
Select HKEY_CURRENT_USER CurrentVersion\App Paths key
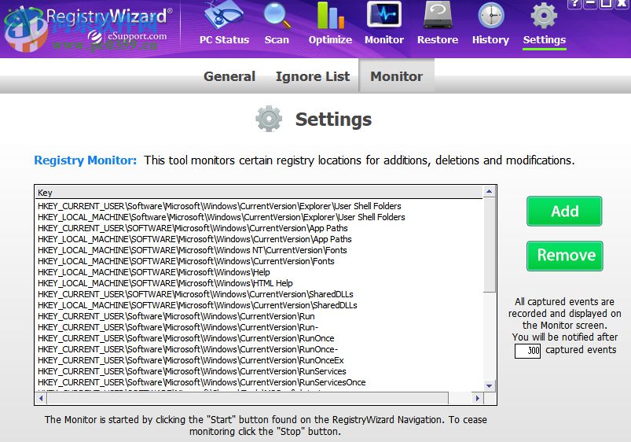[x=193, y=228]
